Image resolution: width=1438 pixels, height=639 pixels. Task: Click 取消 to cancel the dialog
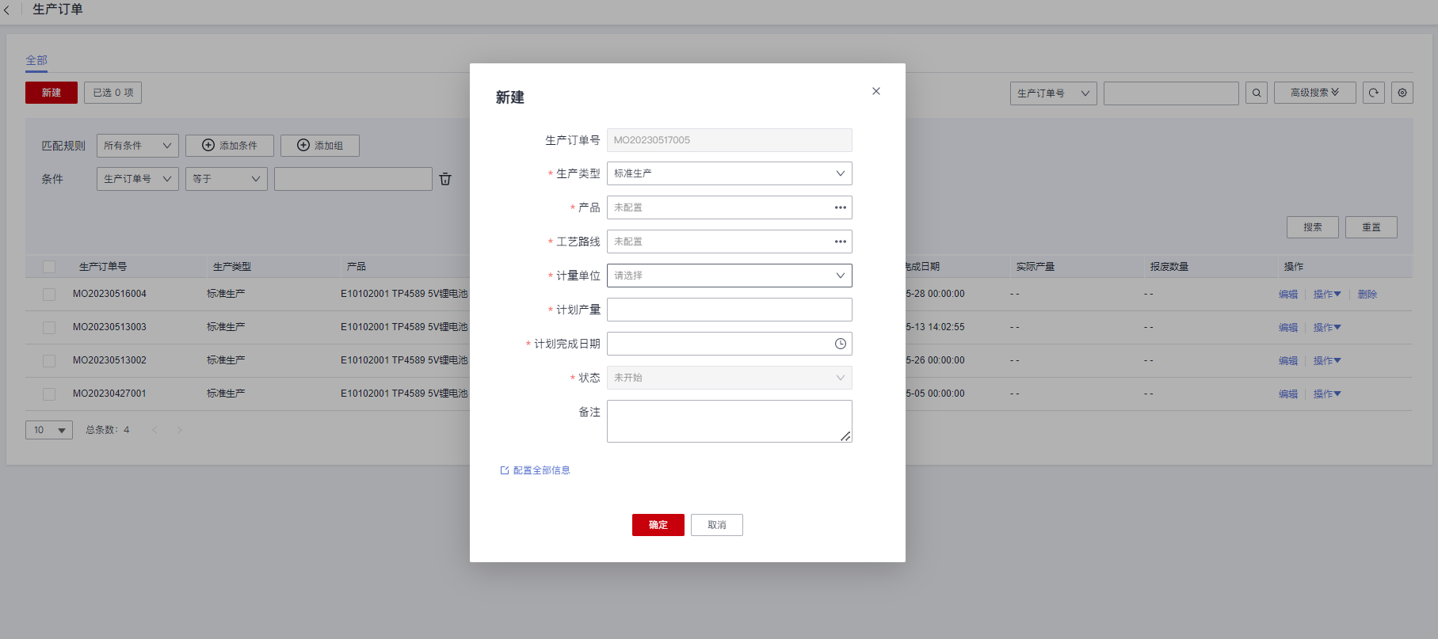tap(717, 525)
